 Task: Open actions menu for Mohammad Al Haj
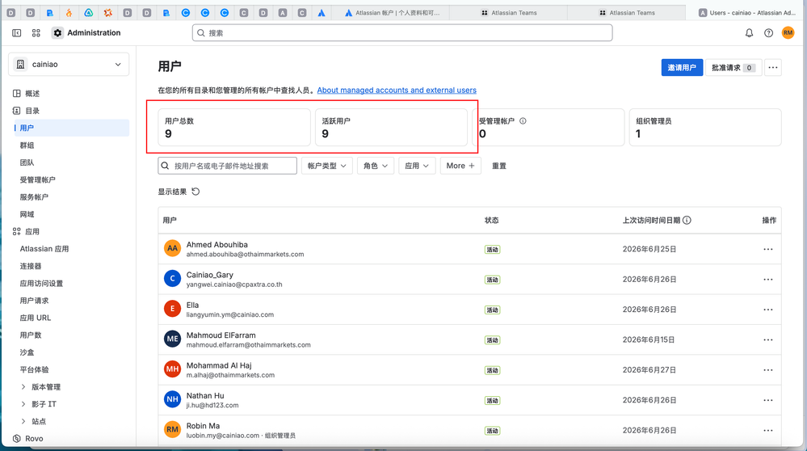point(768,370)
